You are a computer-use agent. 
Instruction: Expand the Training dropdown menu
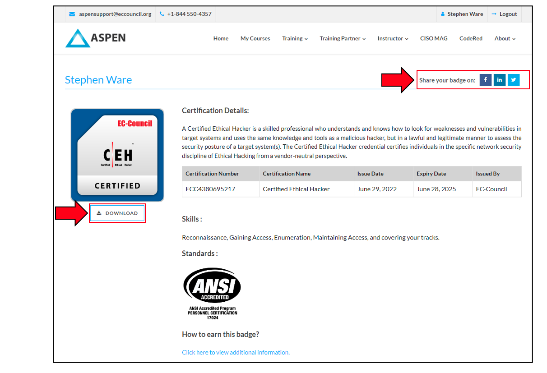click(x=294, y=38)
